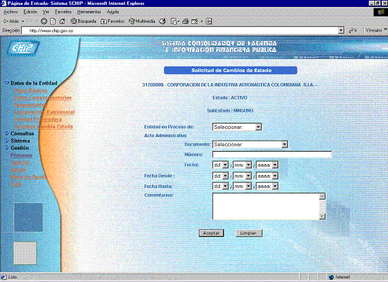This screenshot has height=282, width=388.
Task: Open the Fecha month dropdown
Action: (242, 165)
